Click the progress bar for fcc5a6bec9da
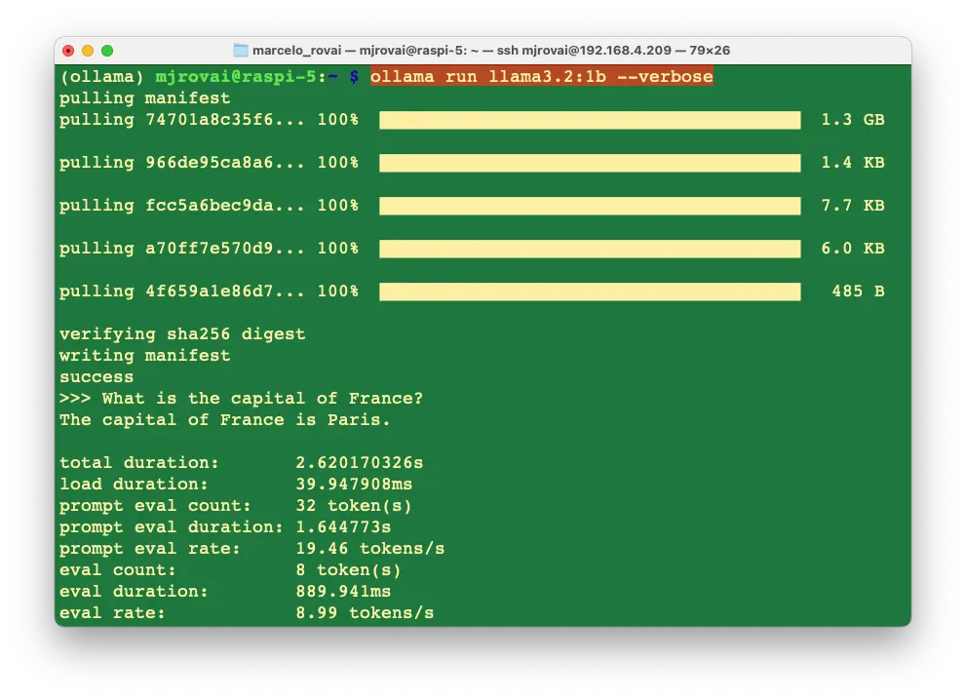 coord(589,206)
